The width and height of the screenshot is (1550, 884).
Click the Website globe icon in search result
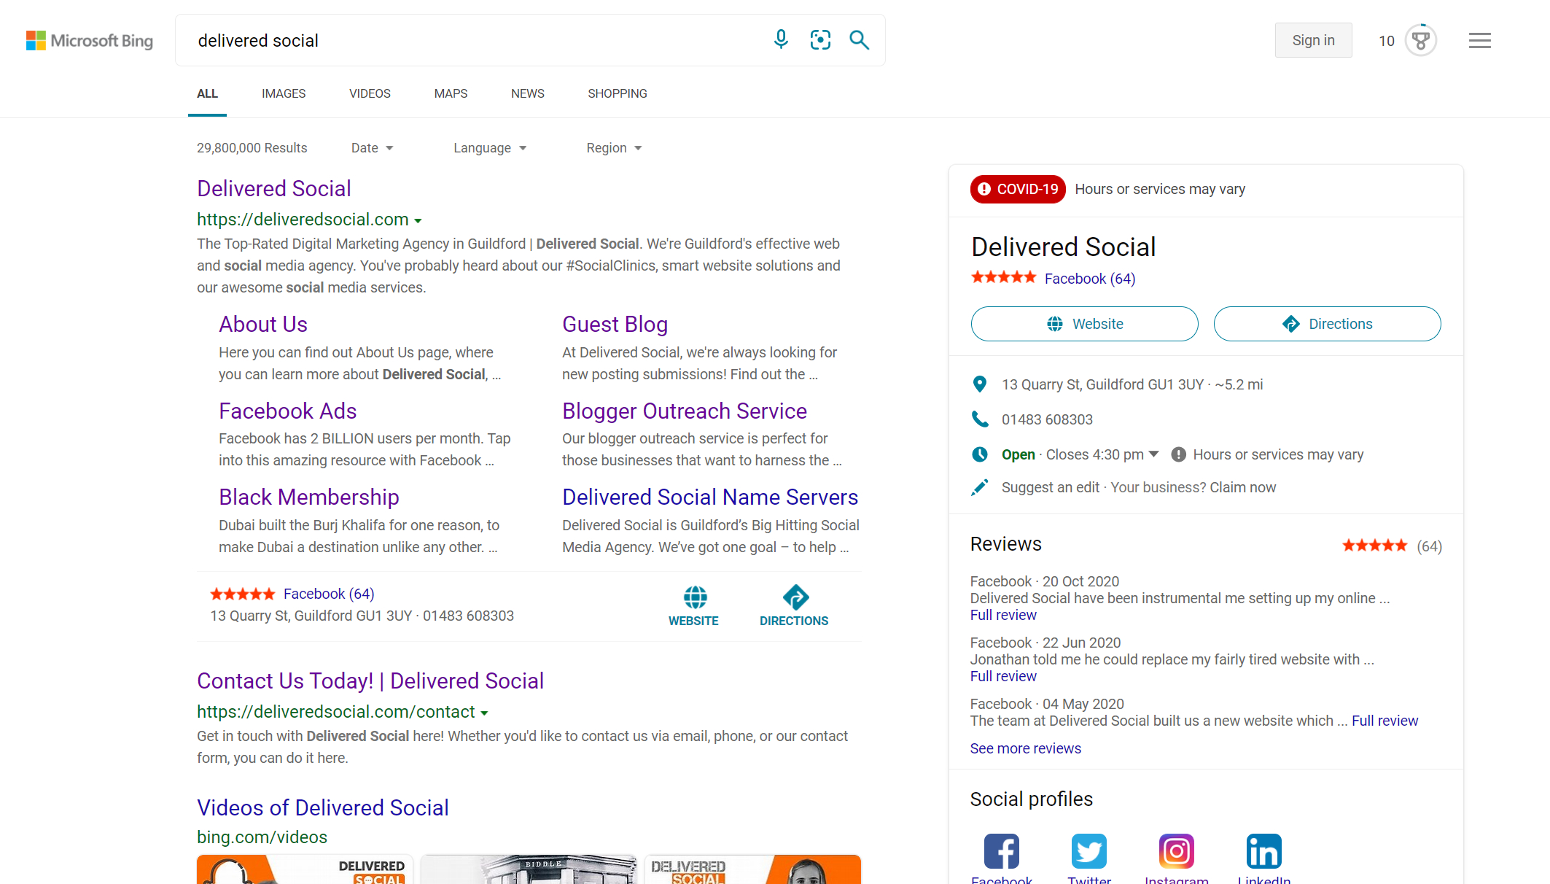(693, 594)
